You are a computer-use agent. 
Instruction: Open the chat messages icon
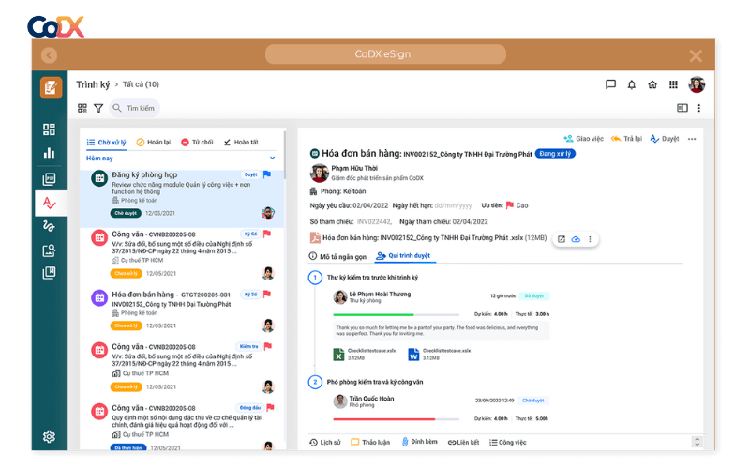tap(610, 84)
